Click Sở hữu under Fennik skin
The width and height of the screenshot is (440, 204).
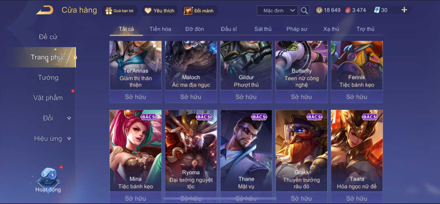click(x=357, y=97)
